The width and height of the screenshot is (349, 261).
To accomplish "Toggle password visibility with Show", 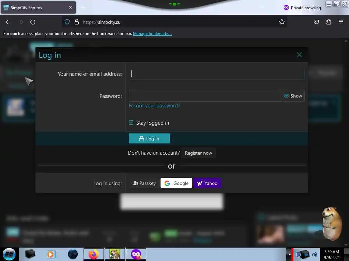I will [293, 96].
